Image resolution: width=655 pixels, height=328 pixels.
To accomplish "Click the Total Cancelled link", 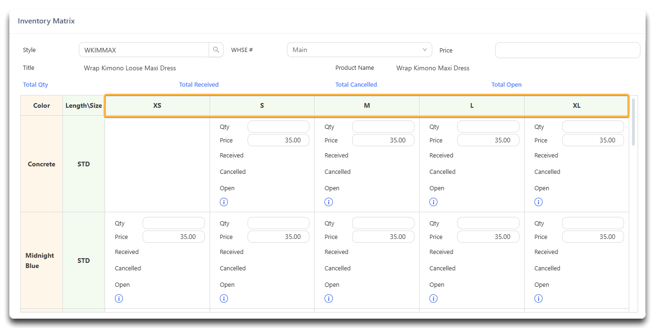I will [356, 85].
